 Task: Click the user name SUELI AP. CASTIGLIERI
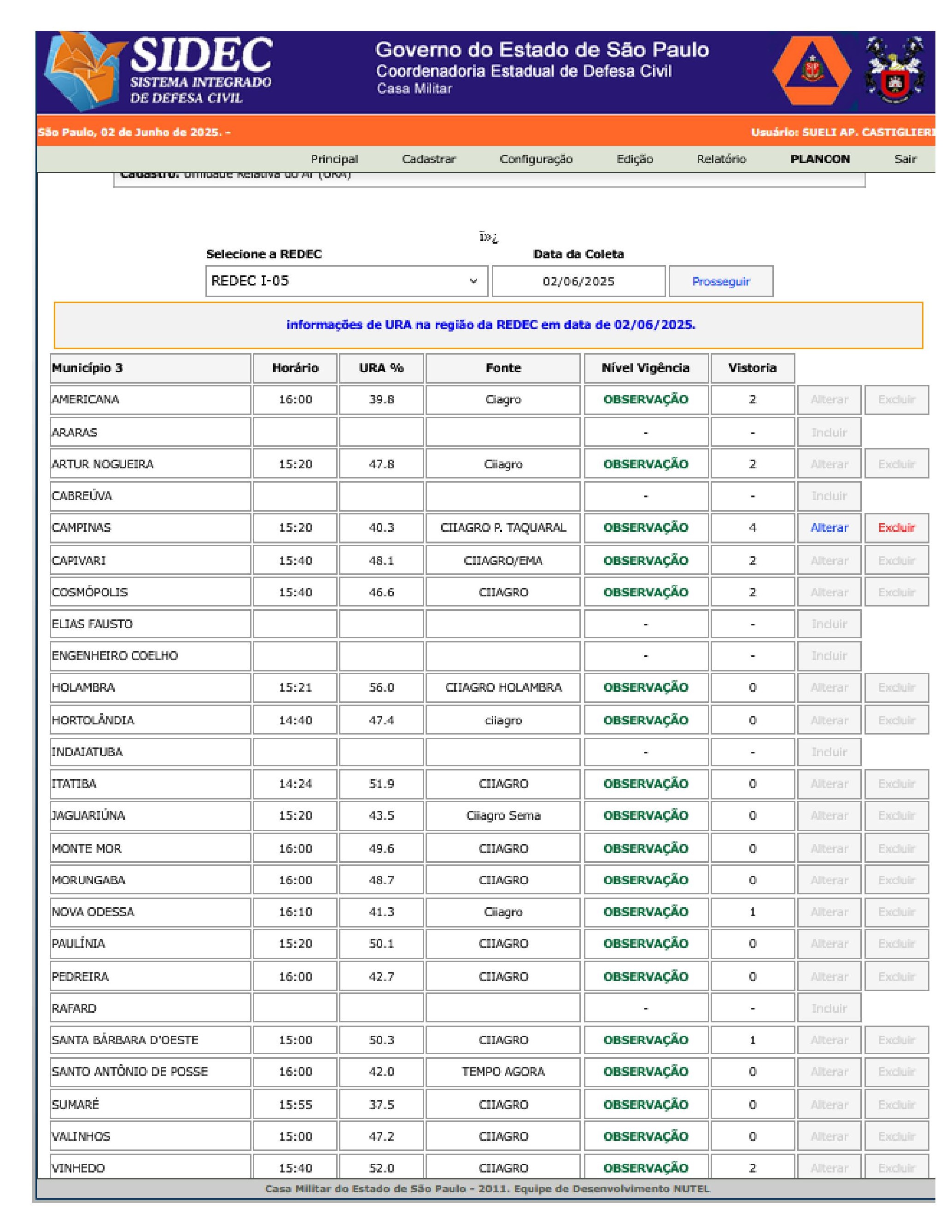click(869, 133)
